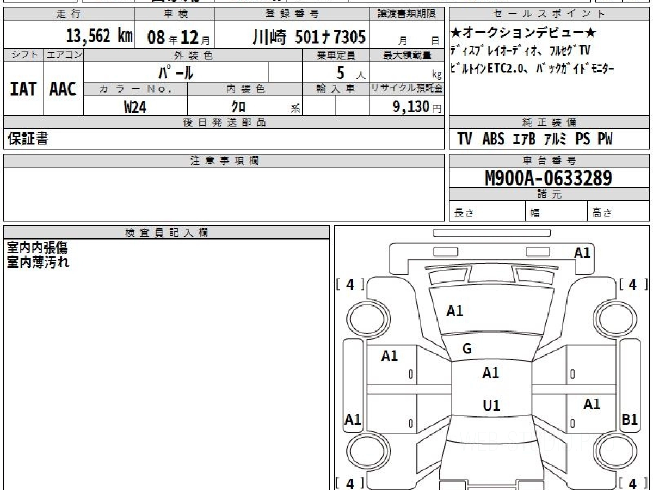Select inspector note 室内薄汚れ
Viewport: 653px width, 490px height.
[38, 262]
